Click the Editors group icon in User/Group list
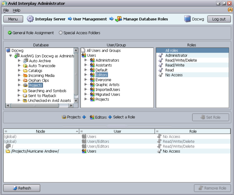The width and height of the screenshot is (234, 195). (92, 75)
